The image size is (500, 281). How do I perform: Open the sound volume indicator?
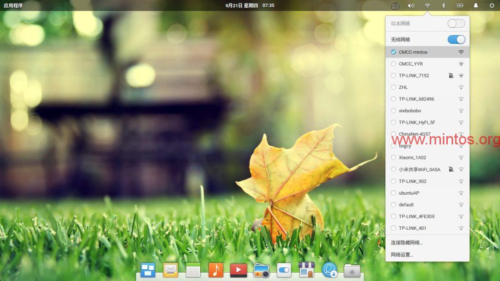pyautogui.click(x=411, y=5)
